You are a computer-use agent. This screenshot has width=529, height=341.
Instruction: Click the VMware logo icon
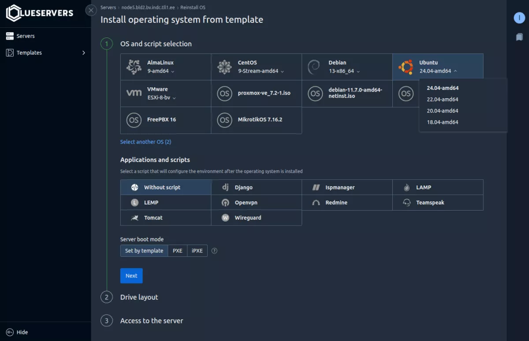coord(134,93)
